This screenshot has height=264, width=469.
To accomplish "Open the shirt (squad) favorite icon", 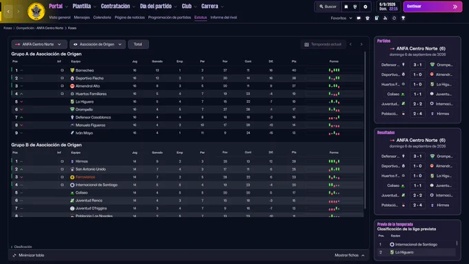I will [x=368, y=18].
